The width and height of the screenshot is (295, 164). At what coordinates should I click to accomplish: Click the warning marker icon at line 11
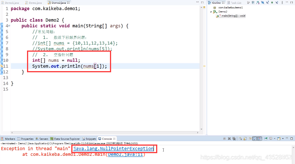click(2, 66)
